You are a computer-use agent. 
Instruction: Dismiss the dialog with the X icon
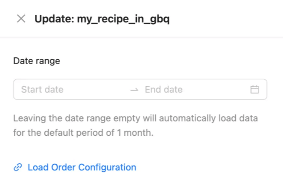(21, 19)
